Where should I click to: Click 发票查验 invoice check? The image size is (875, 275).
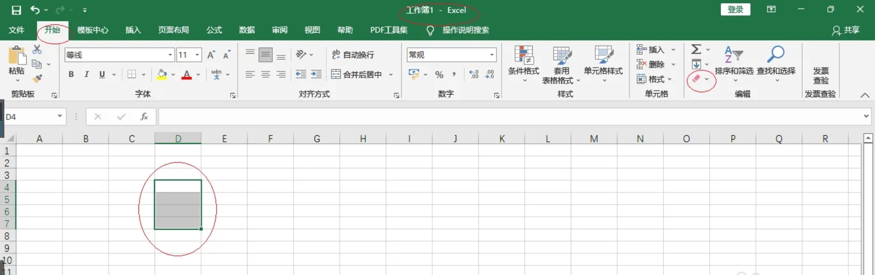coord(821,75)
